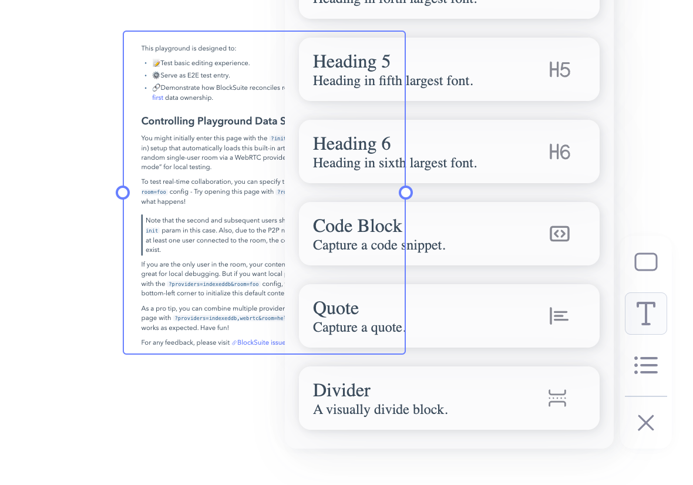Select 'Heading 6' from the block menu
Screen dimensions: 693x485
coord(351,143)
